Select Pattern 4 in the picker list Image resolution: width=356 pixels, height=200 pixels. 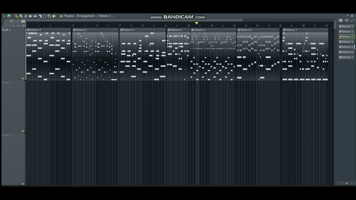[x=347, y=42]
